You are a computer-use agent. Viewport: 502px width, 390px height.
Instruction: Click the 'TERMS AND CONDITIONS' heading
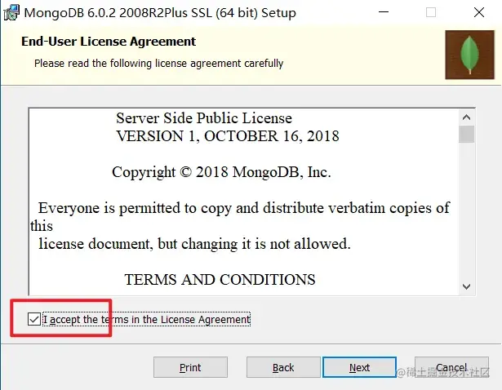click(220, 279)
